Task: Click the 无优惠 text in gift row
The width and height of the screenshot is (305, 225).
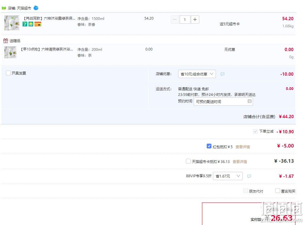Action: [x=230, y=49]
